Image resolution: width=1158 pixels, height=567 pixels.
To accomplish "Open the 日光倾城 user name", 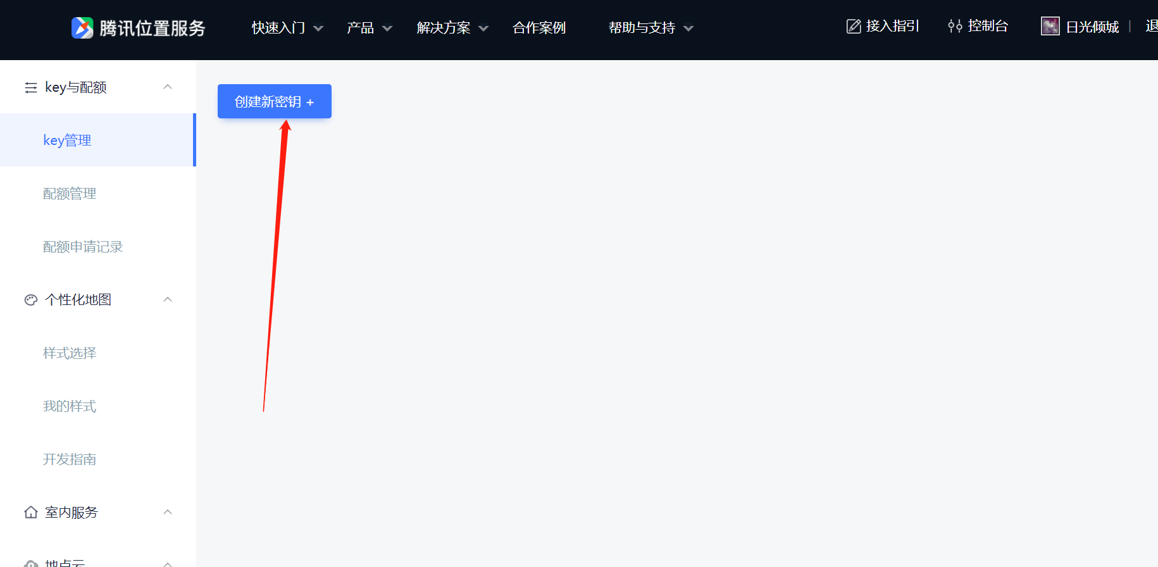I will [1092, 27].
